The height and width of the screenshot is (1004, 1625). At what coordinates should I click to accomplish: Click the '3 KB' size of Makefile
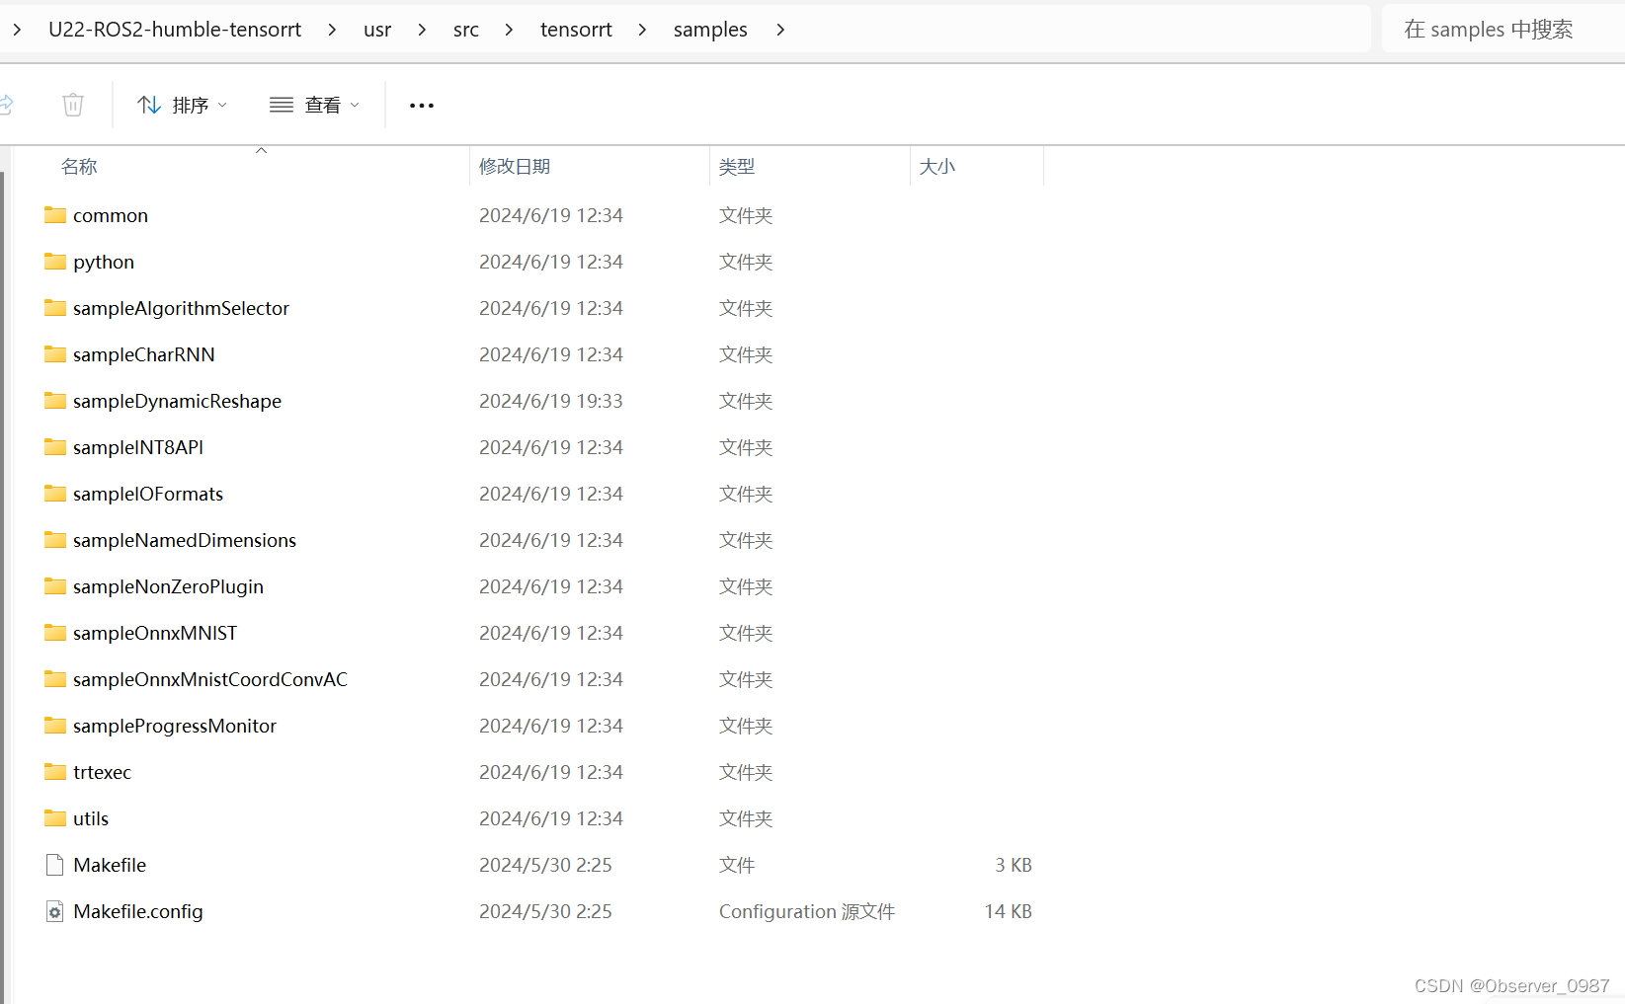pos(1014,865)
